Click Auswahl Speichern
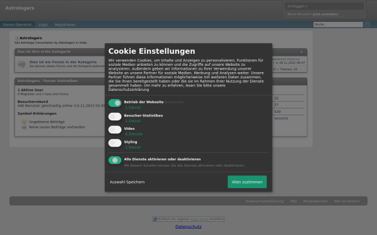The height and width of the screenshot is (235, 377). pyautogui.click(x=127, y=182)
